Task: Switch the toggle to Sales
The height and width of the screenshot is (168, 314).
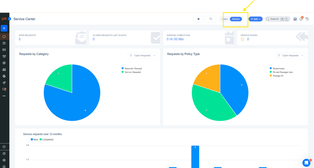Action: pos(225,19)
